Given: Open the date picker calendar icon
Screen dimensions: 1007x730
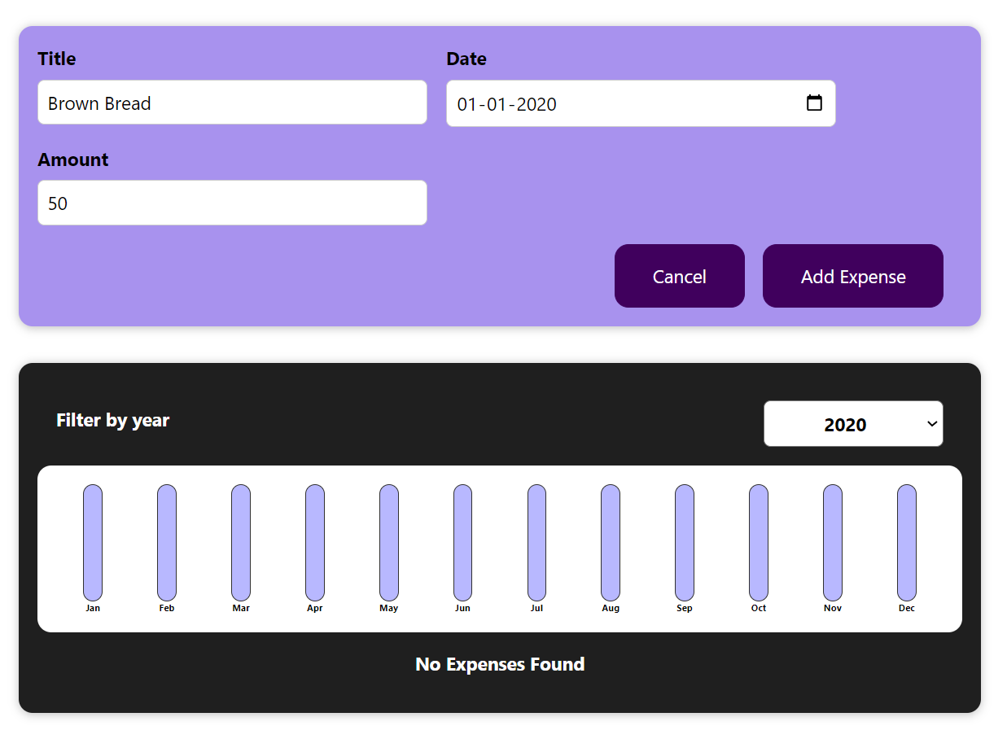Looking at the screenshot, I should 814,103.
